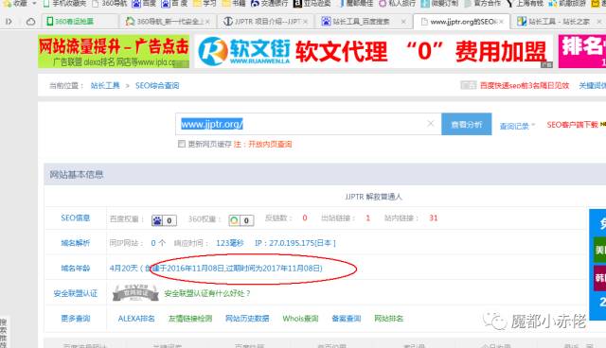606x348 pixels.
Task: Open the 书籍 bookmark folder
Action: click(x=234, y=3)
